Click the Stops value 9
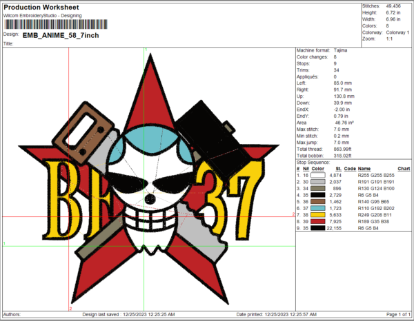The width and height of the screenshot is (414, 321). click(x=335, y=63)
